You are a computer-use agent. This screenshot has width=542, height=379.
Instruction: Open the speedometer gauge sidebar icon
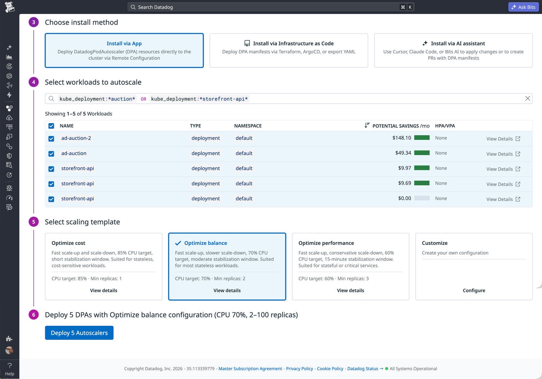point(9,198)
